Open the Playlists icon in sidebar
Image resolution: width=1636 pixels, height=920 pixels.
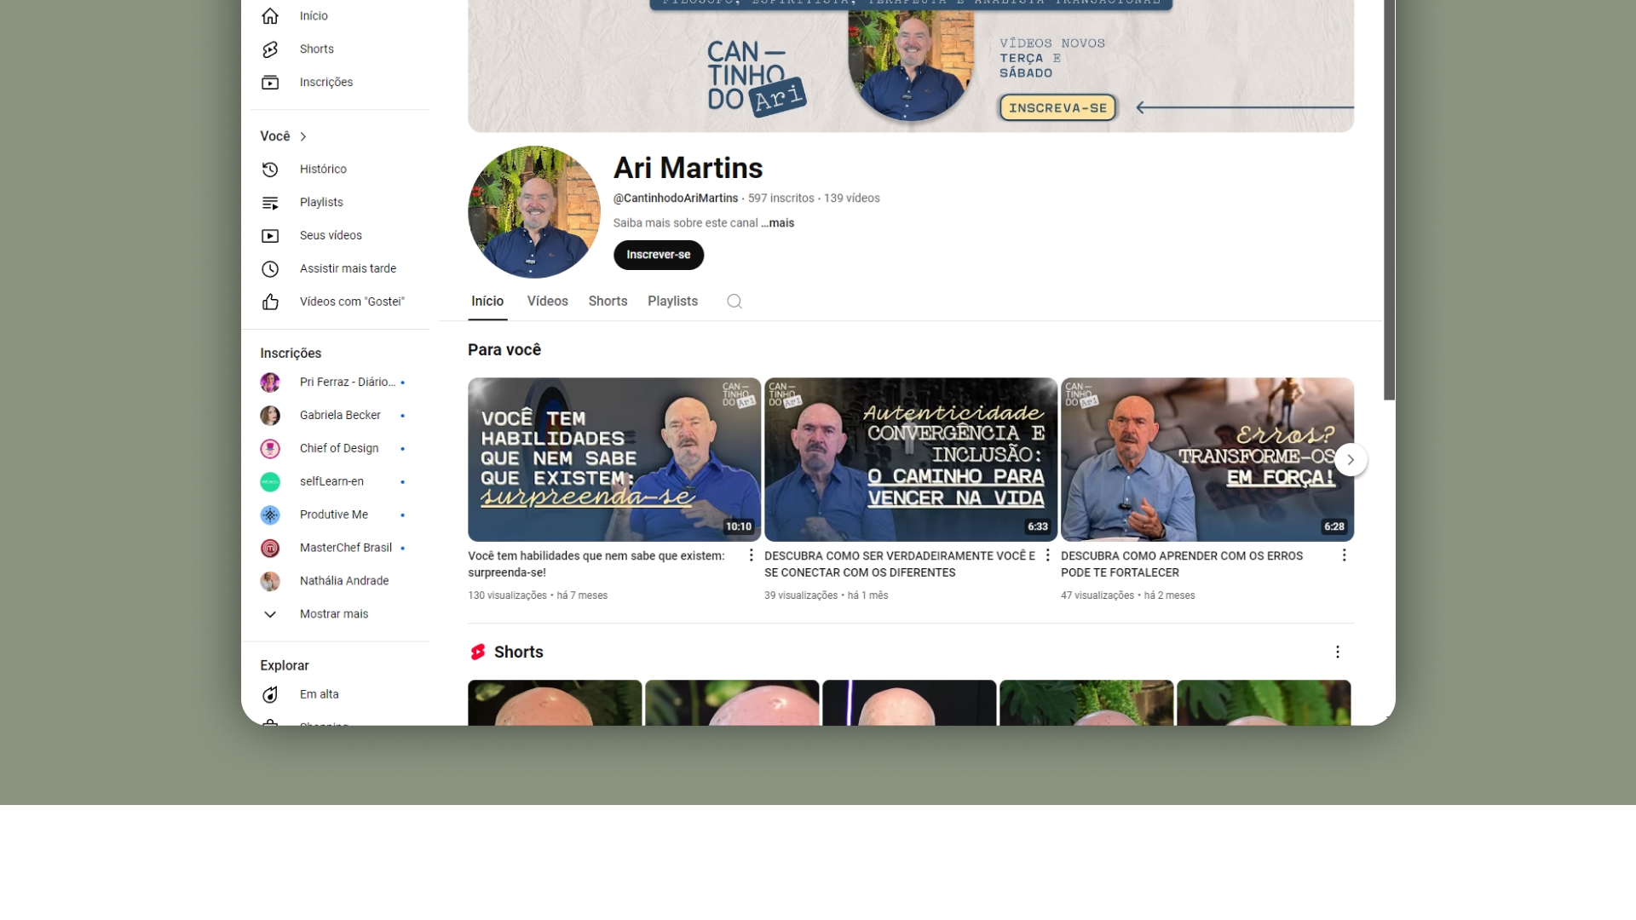[270, 203]
